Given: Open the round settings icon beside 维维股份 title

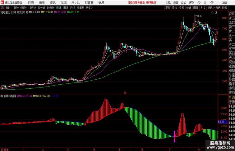Looking at the screenshot, I should [x=27, y=12].
